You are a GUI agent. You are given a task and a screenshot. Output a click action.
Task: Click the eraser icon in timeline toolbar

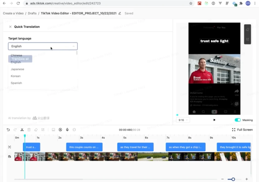[x=36, y=130]
